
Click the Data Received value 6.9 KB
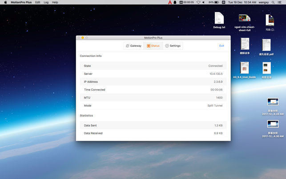click(218, 133)
